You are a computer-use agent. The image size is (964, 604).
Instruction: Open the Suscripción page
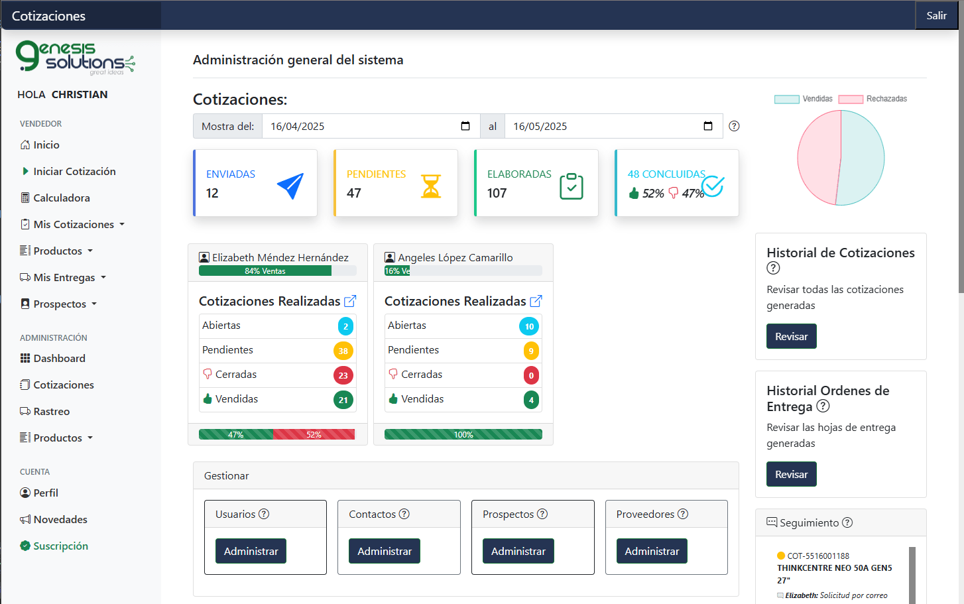click(54, 546)
